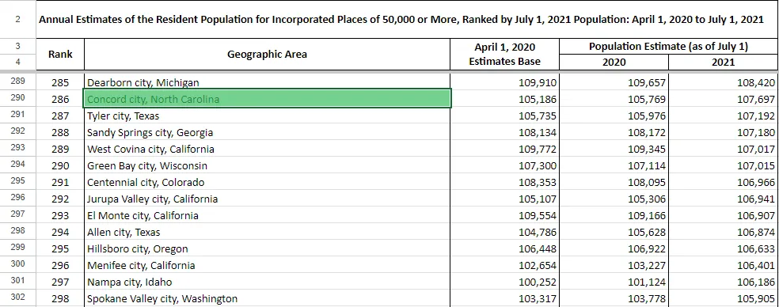Viewport: 779px width, 307px height.
Task: Select row header 2
Action: pyautogui.click(x=18, y=19)
